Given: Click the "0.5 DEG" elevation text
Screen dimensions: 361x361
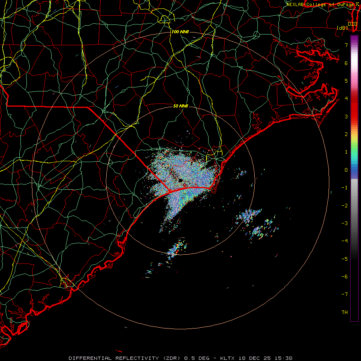Looking at the screenshot, I should (197, 358).
